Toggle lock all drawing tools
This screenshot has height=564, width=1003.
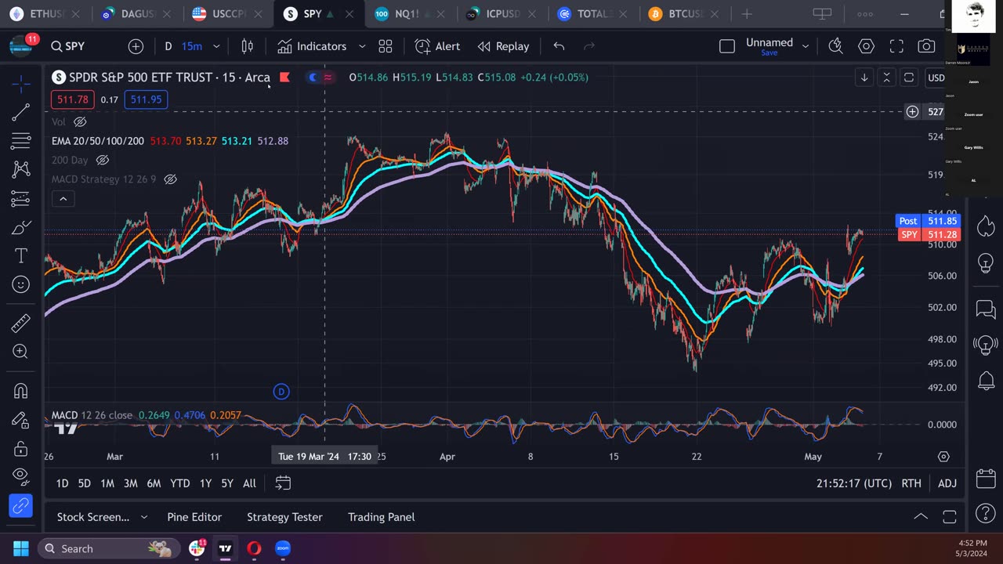pos(21,449)
